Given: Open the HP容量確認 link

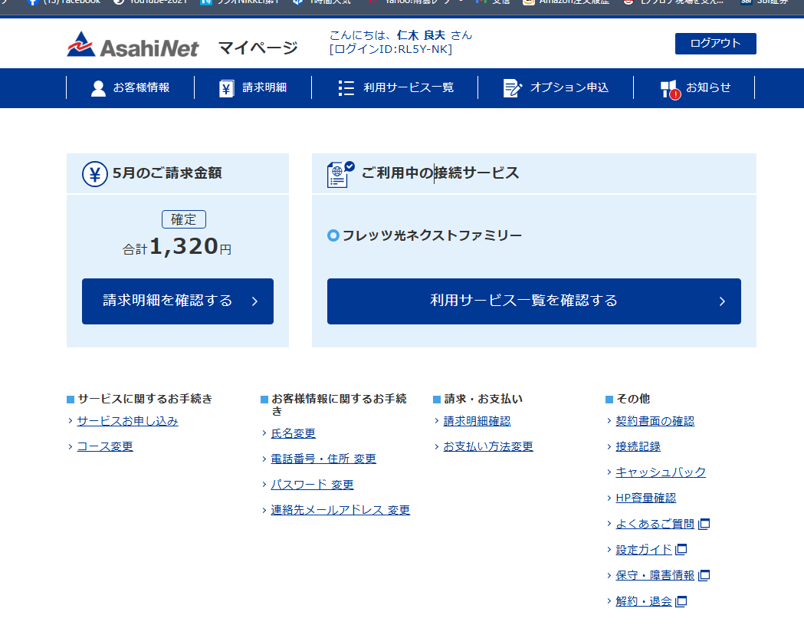Looking at the screenshot, I should coord(645,498).
